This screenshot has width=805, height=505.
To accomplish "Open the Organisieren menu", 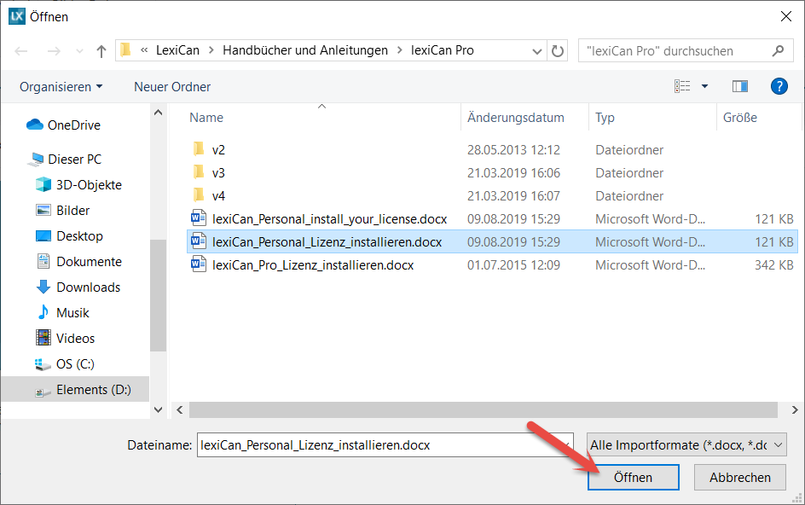I will (61, 87).
